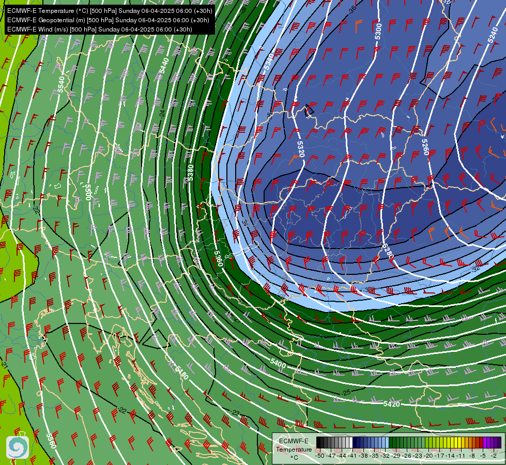Click the 5400 geopotential contour label

[x=278, y=363]
